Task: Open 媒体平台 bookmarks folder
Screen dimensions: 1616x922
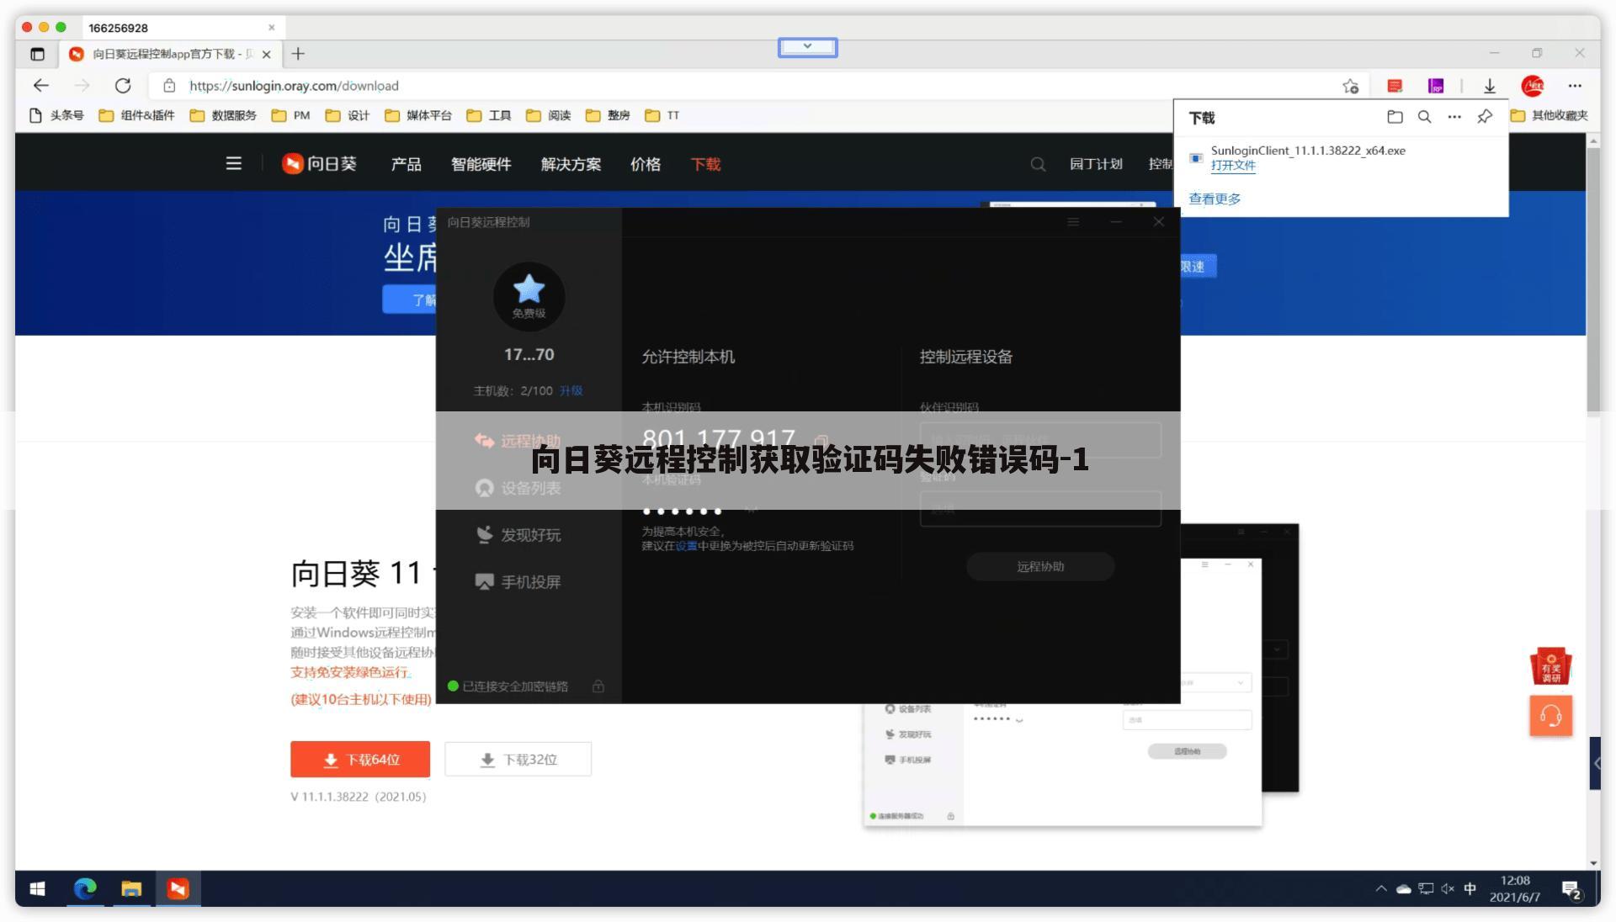Action: click(x=418, y=115)
